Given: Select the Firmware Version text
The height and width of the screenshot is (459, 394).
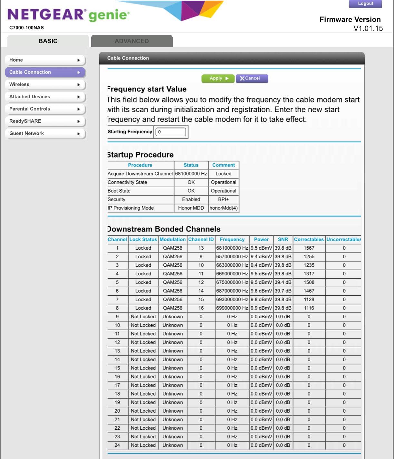Looking at the screenshot, I should pyautogui.click(x=350, y=19).
